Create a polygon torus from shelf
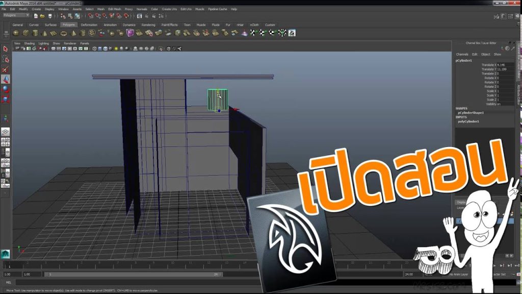Image resolution: width=522 pixels, height=294 pixels. (x=64, y=33)
